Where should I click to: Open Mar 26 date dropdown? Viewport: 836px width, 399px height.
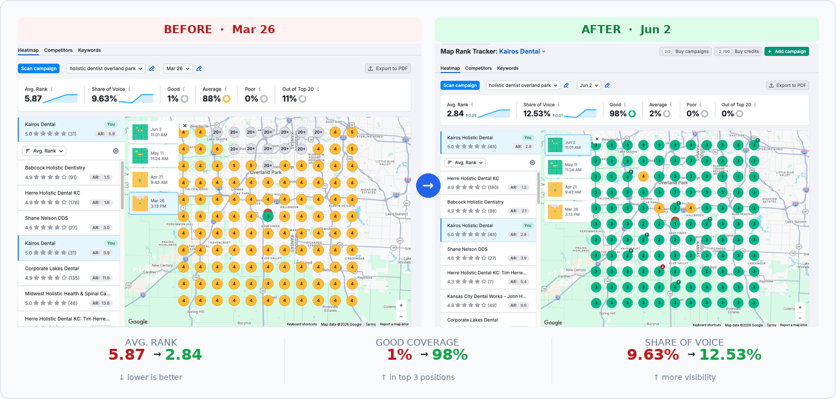click(x=178, y=69)
